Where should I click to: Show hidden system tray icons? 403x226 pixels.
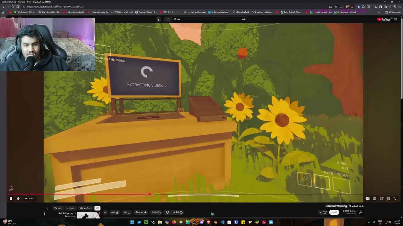pos(369,222)
